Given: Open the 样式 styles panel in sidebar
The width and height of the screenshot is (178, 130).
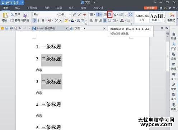Looking at the screenshot, I should click(x=174, y=46).
